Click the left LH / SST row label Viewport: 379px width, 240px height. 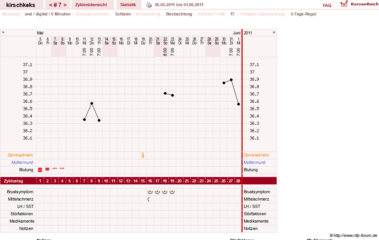click(x=25, y=206)
